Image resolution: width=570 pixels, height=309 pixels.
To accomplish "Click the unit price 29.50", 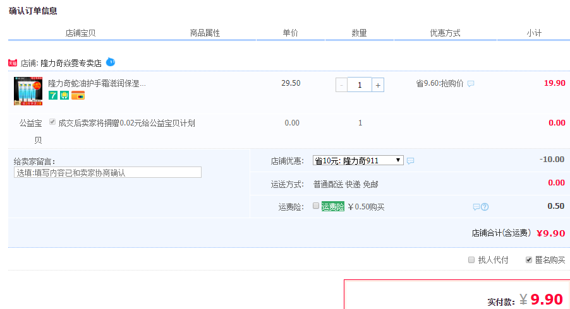I will (291, 83).
